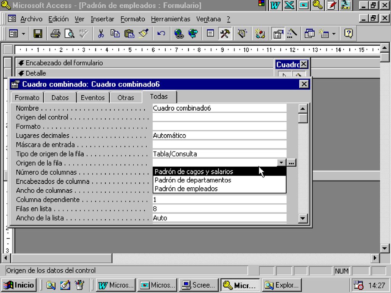Click the Print toolbar icon

click(x=55, y=34)
